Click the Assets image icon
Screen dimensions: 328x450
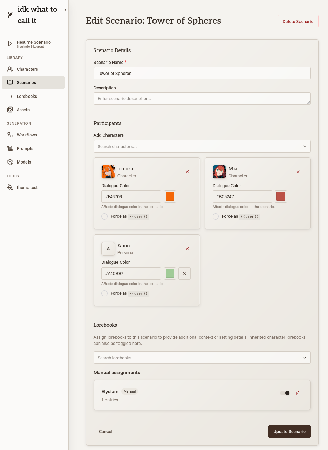10,110
